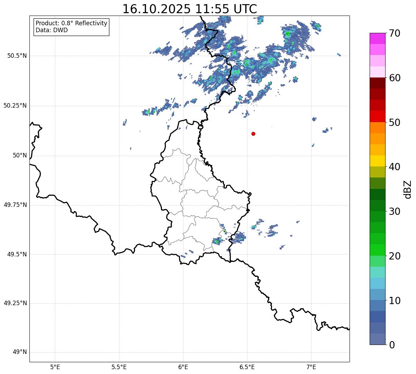Pick the grey-blue bottom colorbar swatch at 0
Viewport: 416px width, 374px height.
[378, 339]
